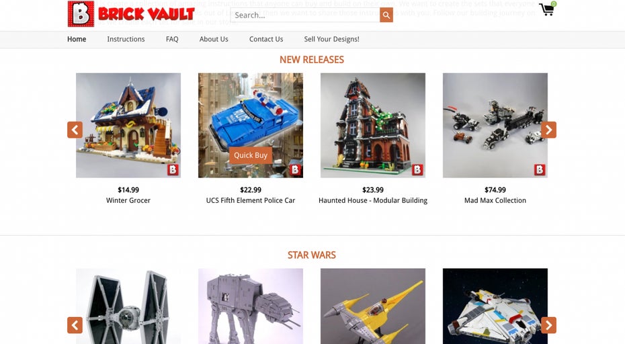Open the Mad Max Collection thumbnail
Viewport: 625px width, 344px height.
[495, 125]
